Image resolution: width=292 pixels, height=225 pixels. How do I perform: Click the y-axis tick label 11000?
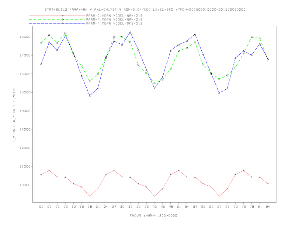click(x=25, y=167)
